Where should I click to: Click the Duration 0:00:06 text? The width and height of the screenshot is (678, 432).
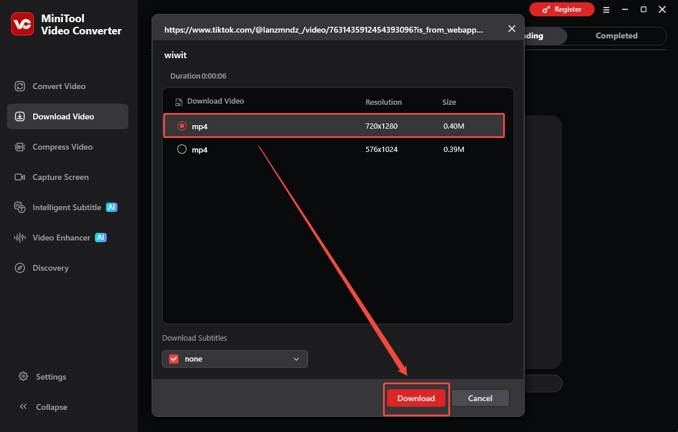pos(198,76)
